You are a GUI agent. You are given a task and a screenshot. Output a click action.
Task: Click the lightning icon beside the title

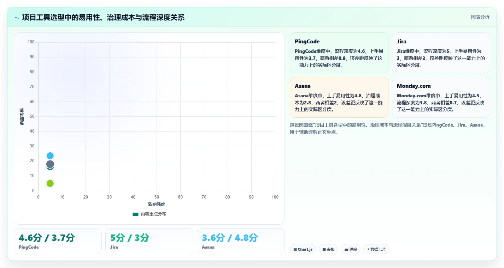(17, 18)
